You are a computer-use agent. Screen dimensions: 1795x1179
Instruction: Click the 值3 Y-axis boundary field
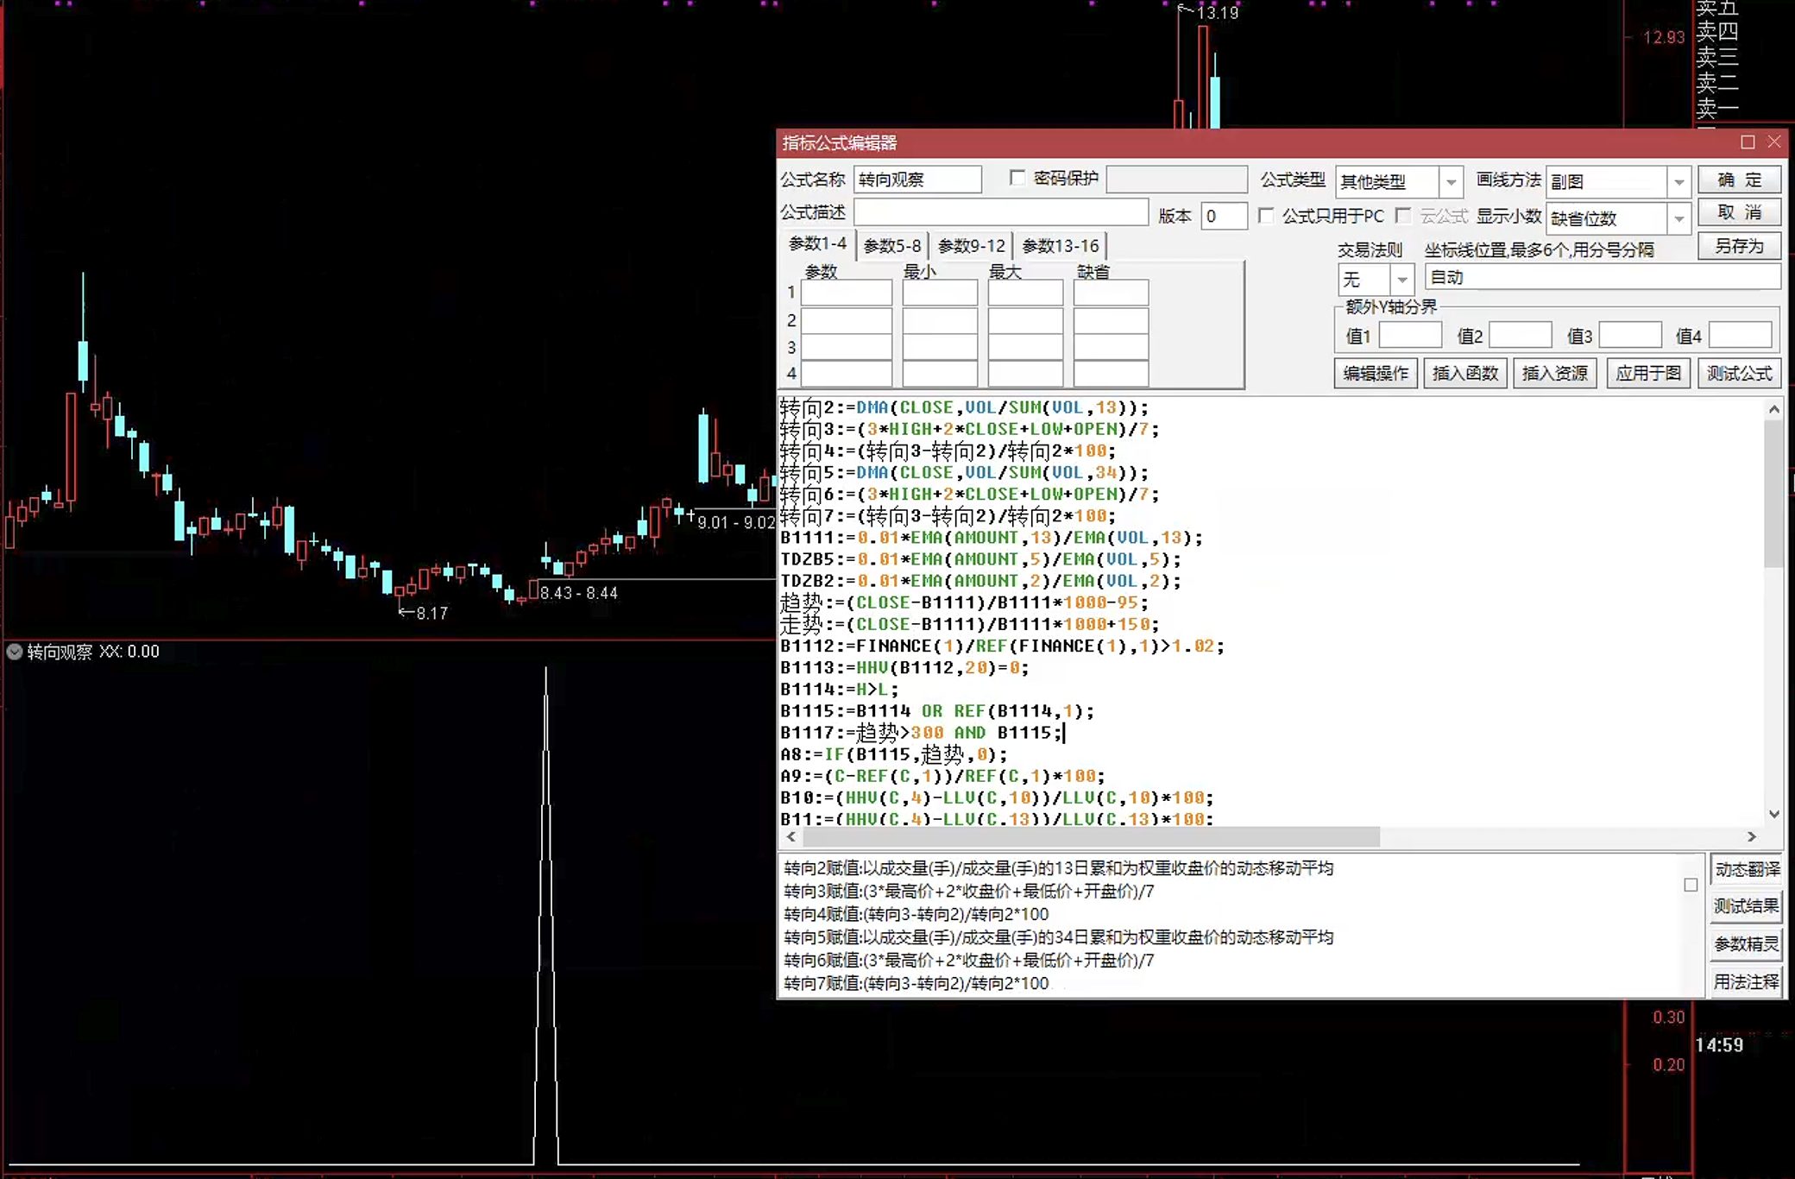pos(1630,335)
